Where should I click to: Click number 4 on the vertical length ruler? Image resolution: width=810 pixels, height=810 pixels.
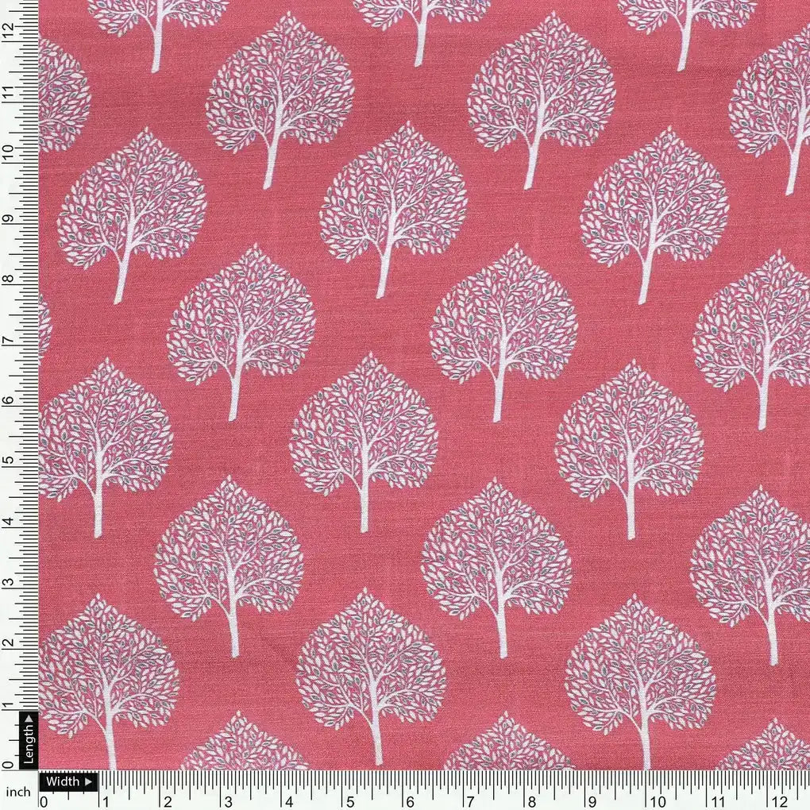(8, 522)
